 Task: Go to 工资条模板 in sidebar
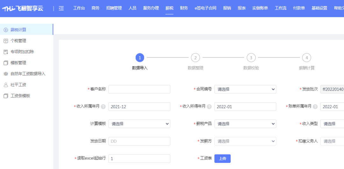(26, 96)
